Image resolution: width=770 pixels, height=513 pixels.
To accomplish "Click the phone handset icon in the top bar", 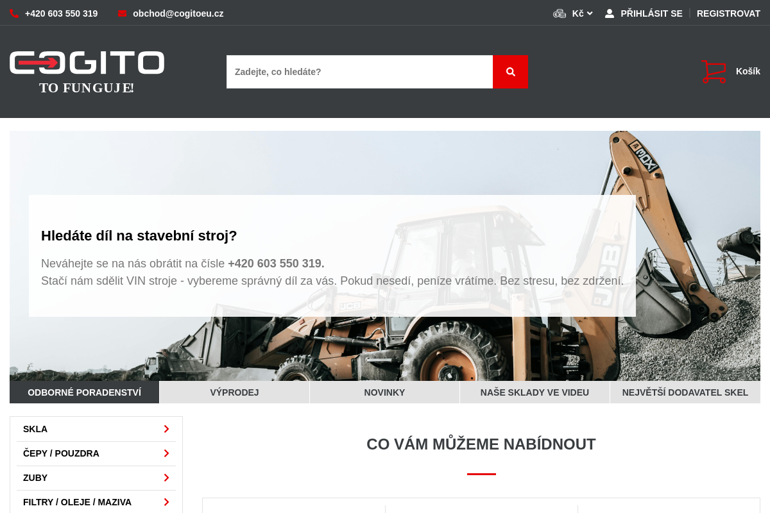I will pos(14,13).
